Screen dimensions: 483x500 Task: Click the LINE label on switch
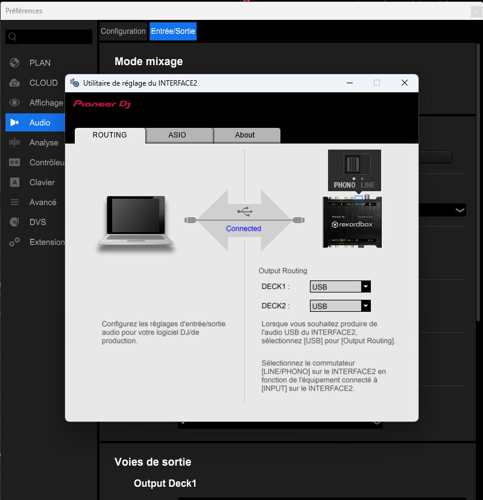[x=368, y=185]
